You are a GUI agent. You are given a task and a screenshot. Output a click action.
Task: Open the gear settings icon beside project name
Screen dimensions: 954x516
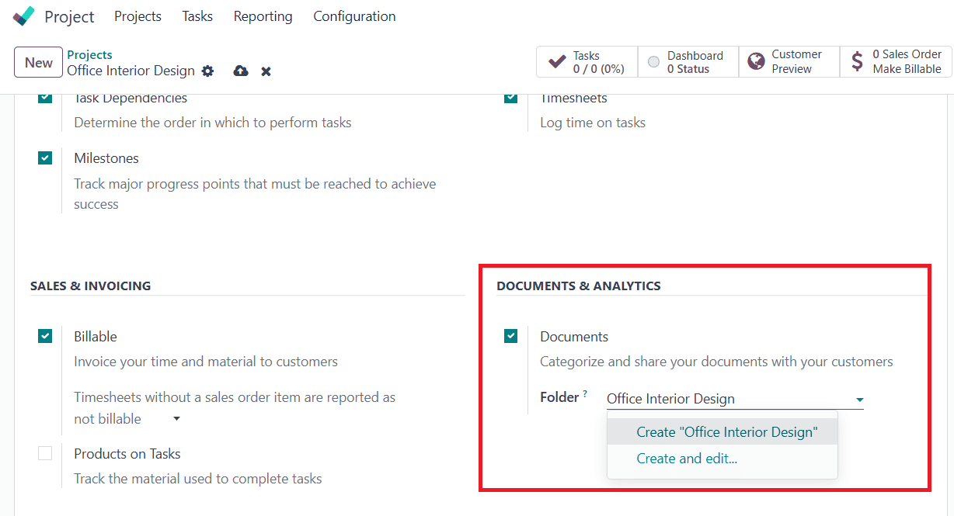pos(207,71)
